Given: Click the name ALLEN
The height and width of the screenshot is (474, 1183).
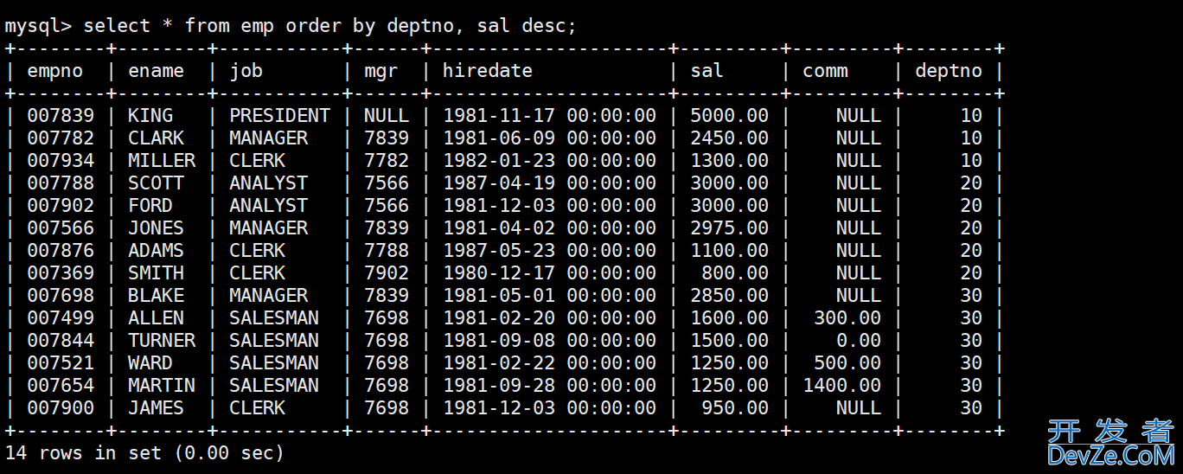Looking at the screenshot, I should click(156, 317).
